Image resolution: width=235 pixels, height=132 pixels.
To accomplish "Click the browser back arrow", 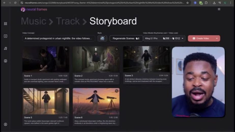I will click(4, 3).
